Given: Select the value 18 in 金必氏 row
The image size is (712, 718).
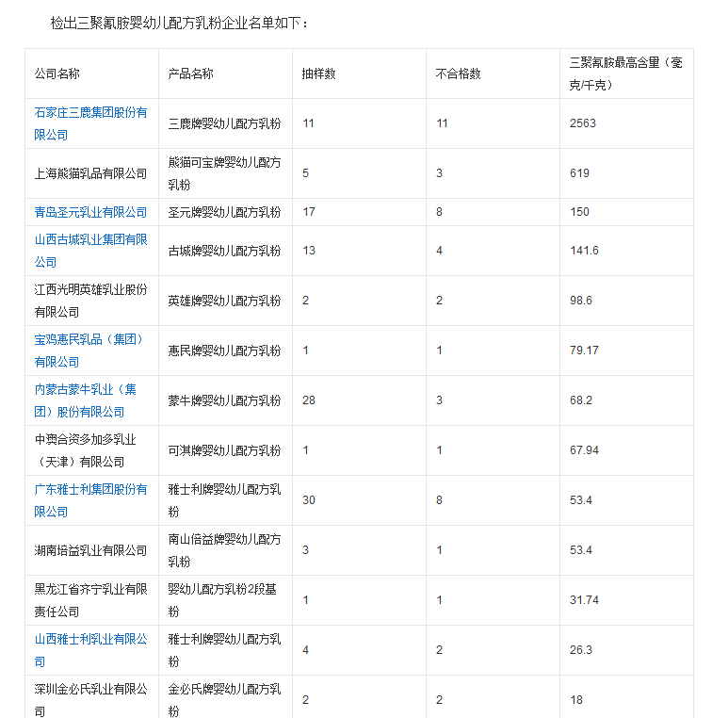Looking at the screenshot, I should pyautogui.click(x=576, y=699).
